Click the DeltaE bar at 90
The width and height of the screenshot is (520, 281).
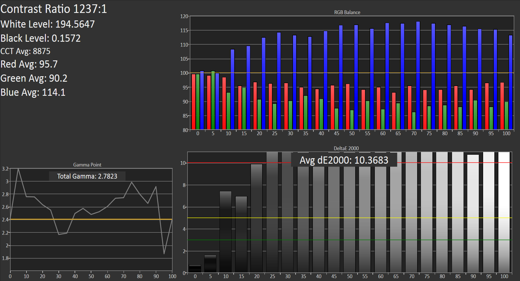(473, 214)
